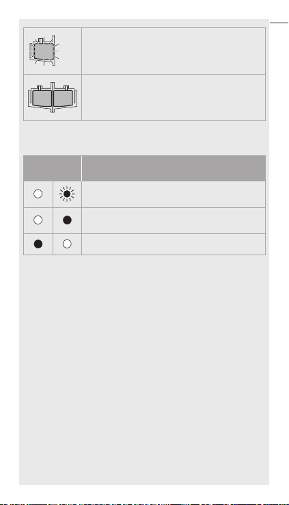Click the wide dark gray header cell

tap(174, 168)
